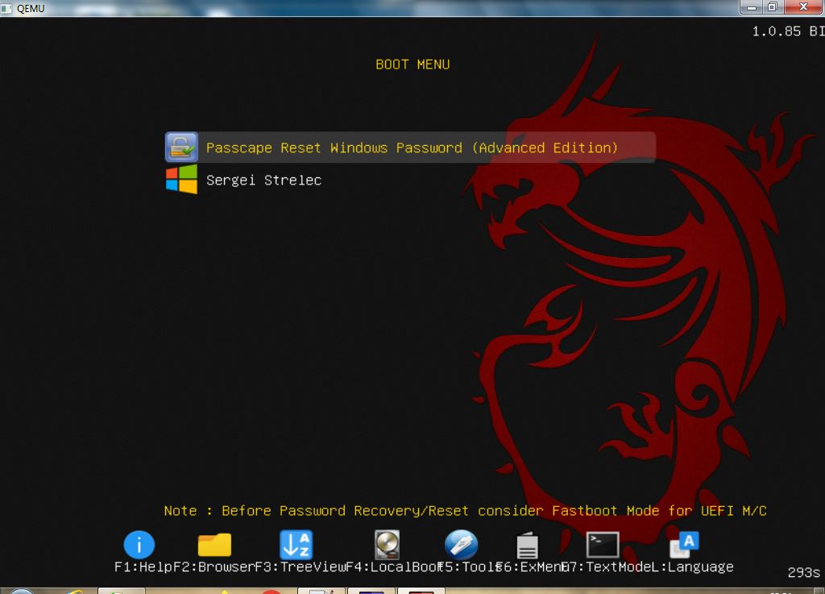Switch to F3 TreeView sort icon
This screenshot has height=594, width=825.
(296, 545)
